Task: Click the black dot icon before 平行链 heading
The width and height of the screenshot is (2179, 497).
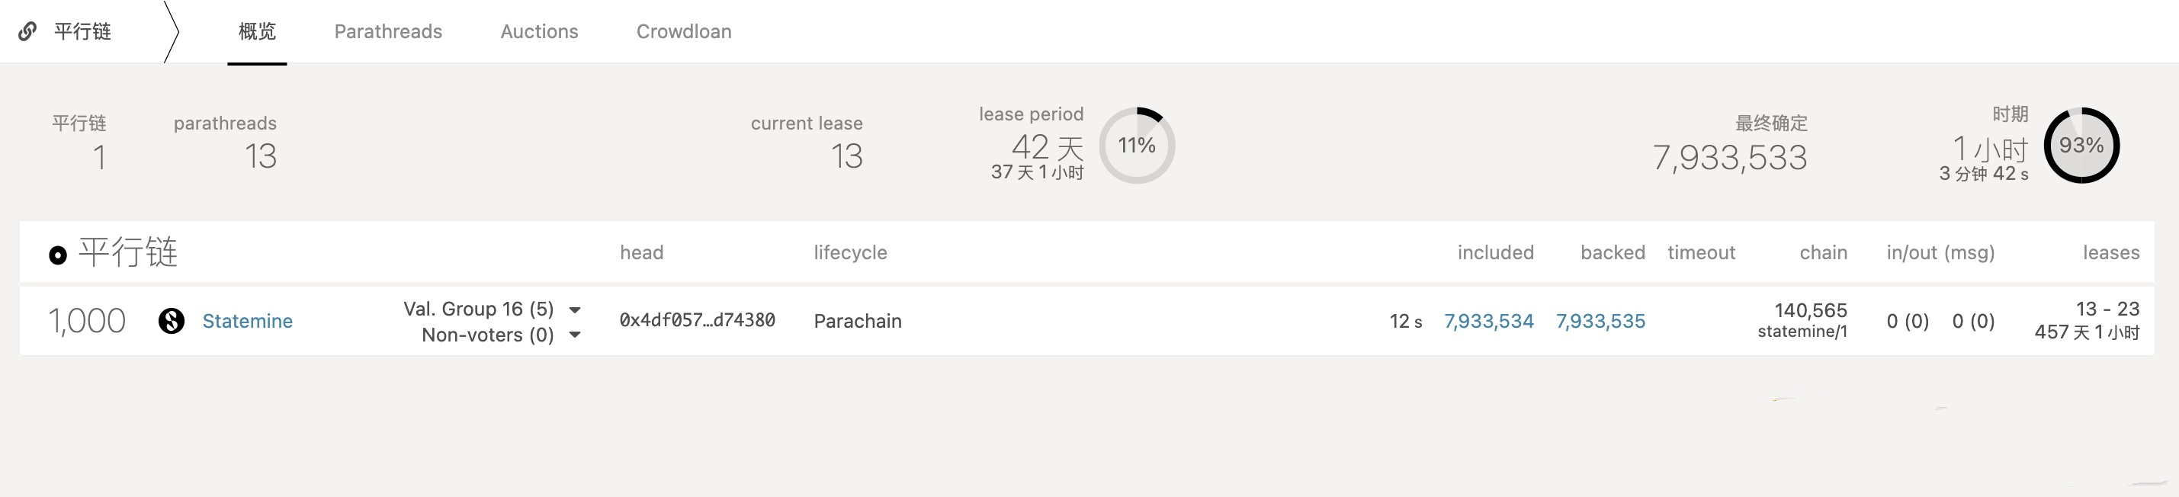Action: (57, 255)
